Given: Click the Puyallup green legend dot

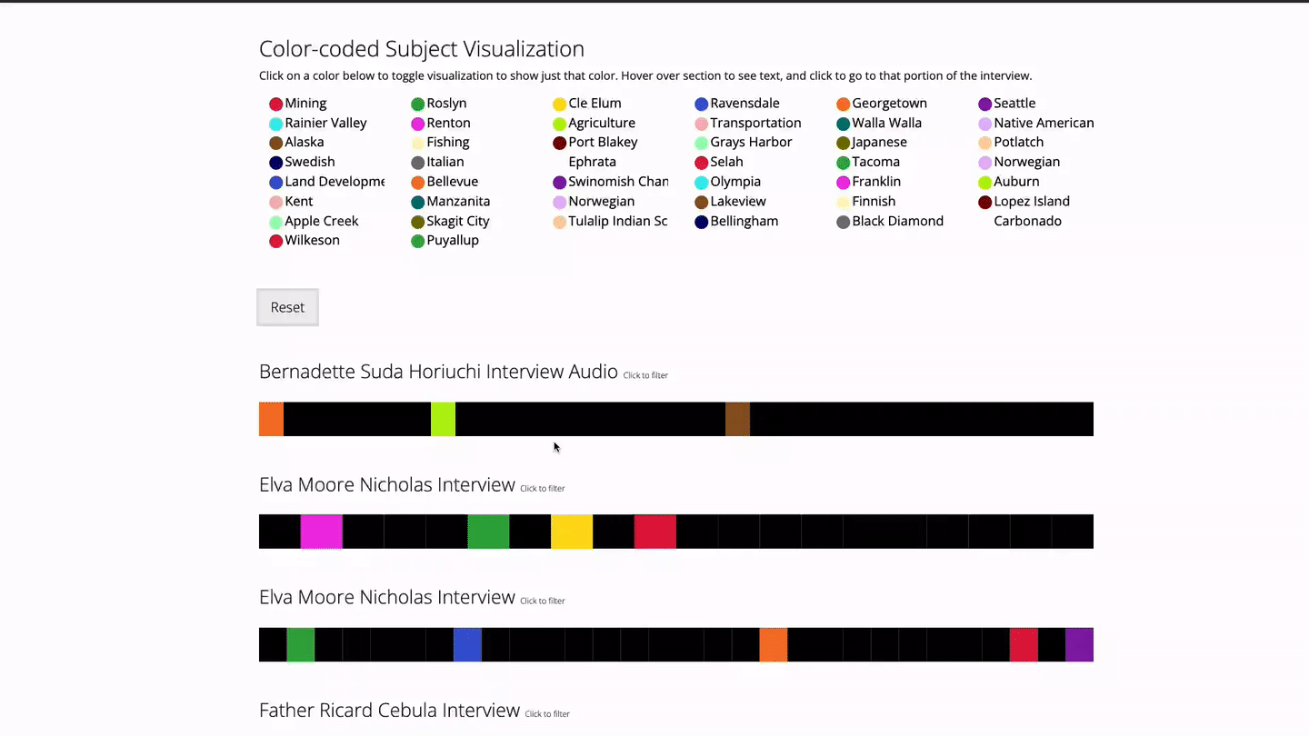Looking at the screenshot, I should (x=418, y=242).
